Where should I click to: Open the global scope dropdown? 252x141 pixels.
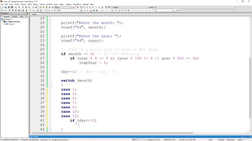pos(130,7)
